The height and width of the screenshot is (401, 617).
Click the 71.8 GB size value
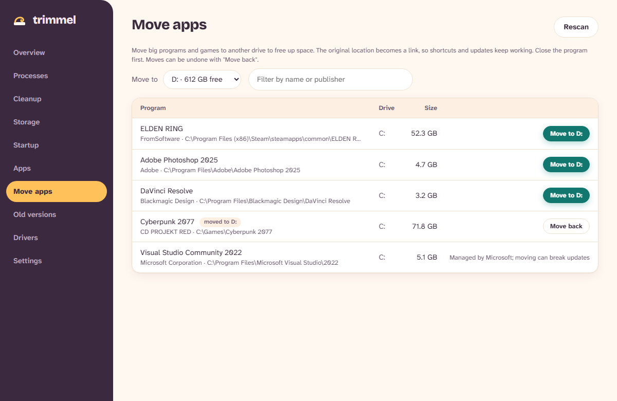424,226
